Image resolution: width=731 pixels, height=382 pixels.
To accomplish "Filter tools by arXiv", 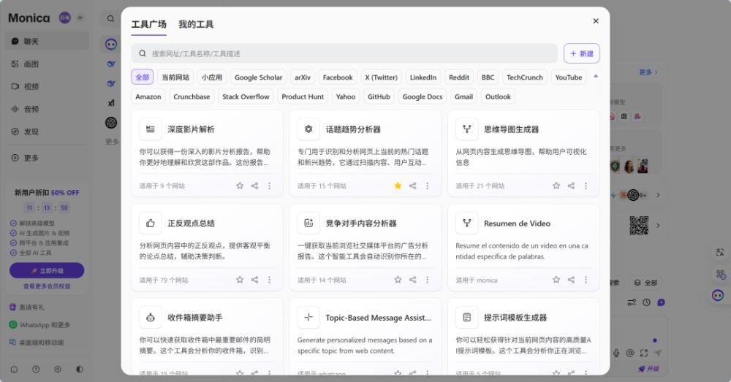I will [303, 77].
